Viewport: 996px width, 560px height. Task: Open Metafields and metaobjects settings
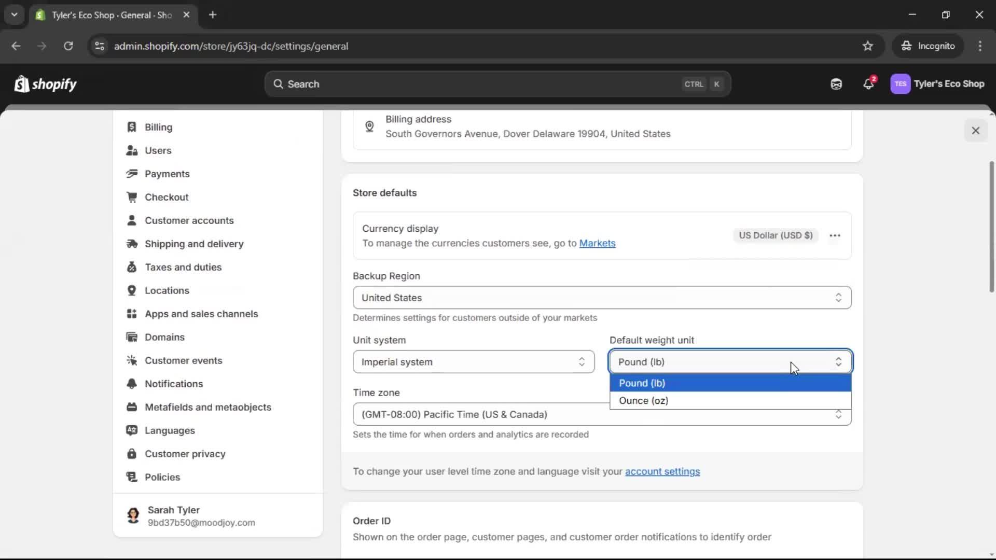point(209,407)
